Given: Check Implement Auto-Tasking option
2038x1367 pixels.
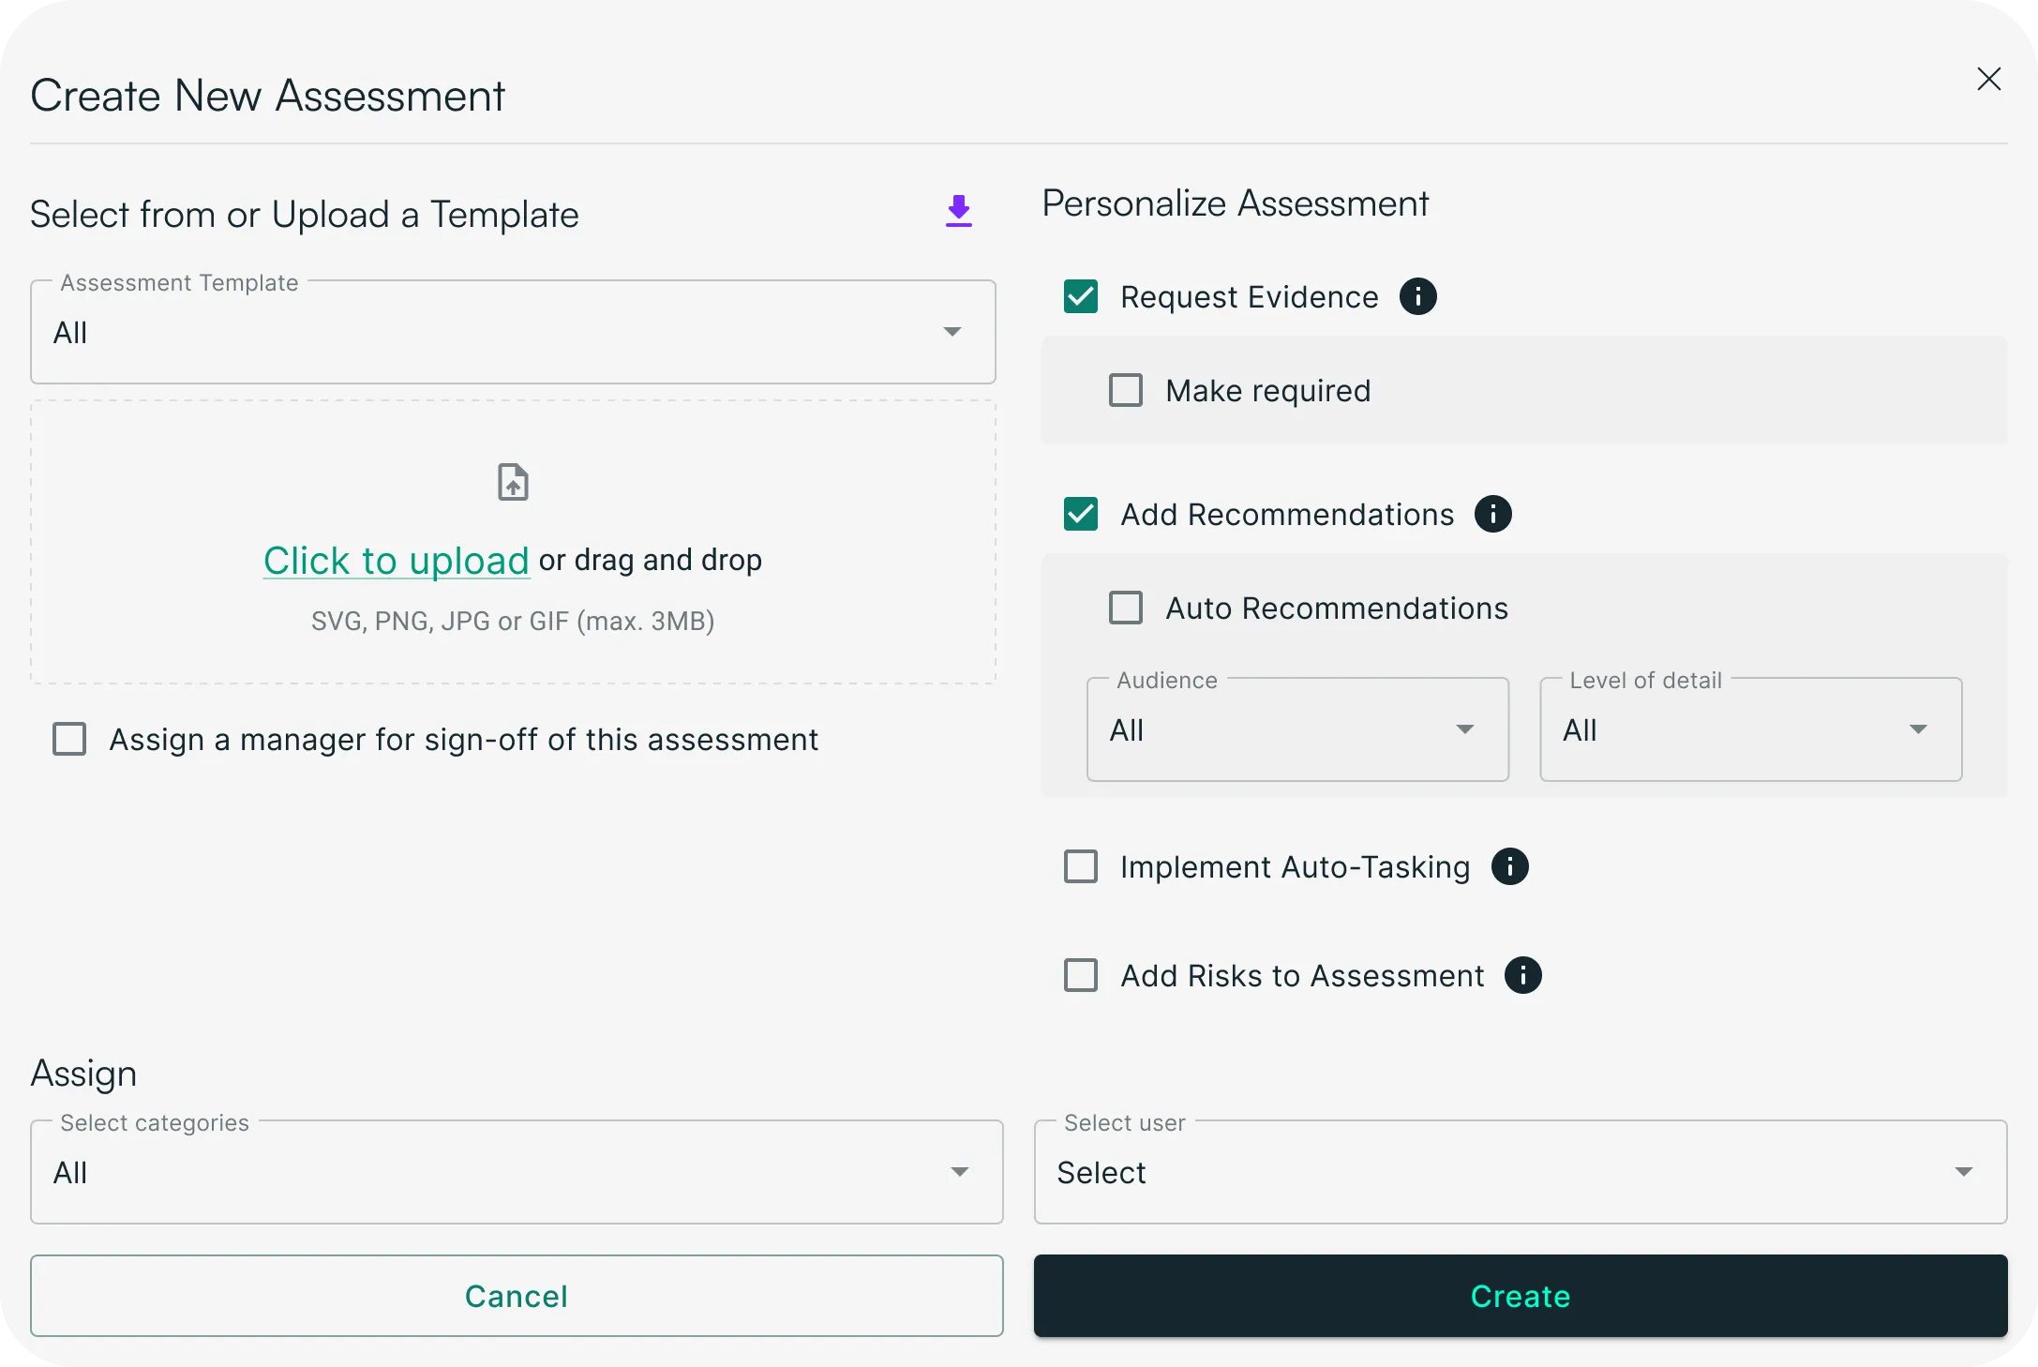Looking at the screenshot, I should coord(1081,867).
